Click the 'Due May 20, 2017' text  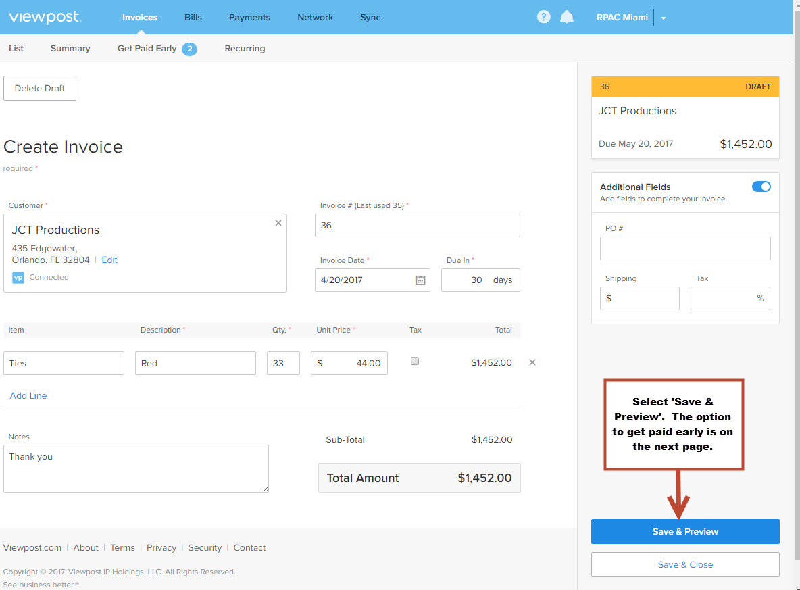tap(636, 144)
